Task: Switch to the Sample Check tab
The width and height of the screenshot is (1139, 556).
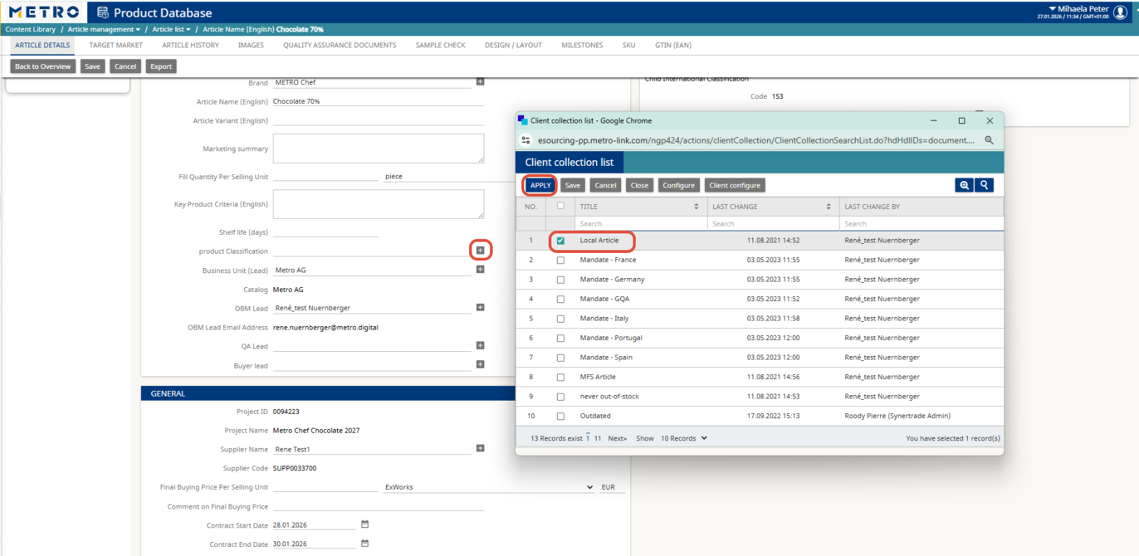Action: click(440, 45)
